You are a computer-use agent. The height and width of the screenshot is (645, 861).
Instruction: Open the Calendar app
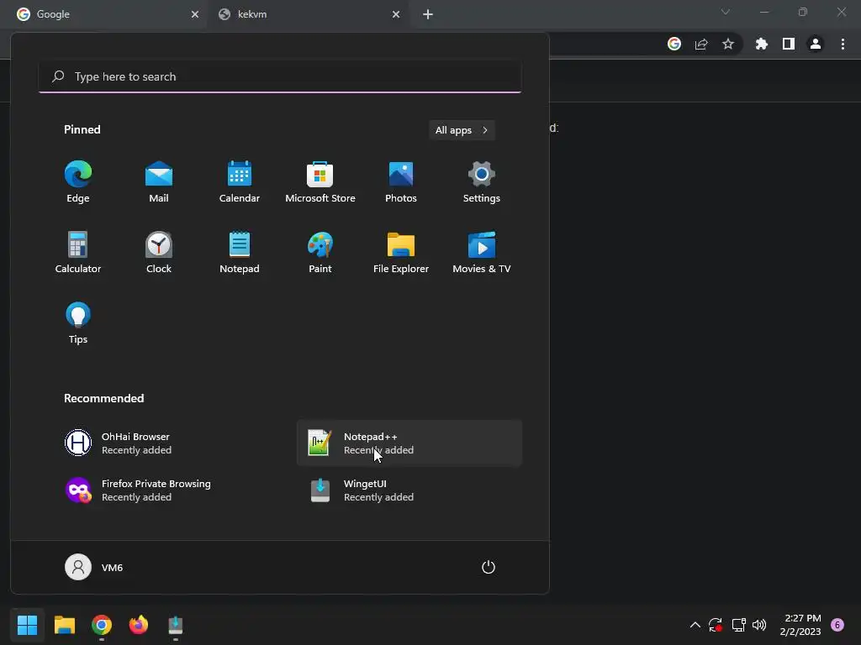tap(240, 182)
